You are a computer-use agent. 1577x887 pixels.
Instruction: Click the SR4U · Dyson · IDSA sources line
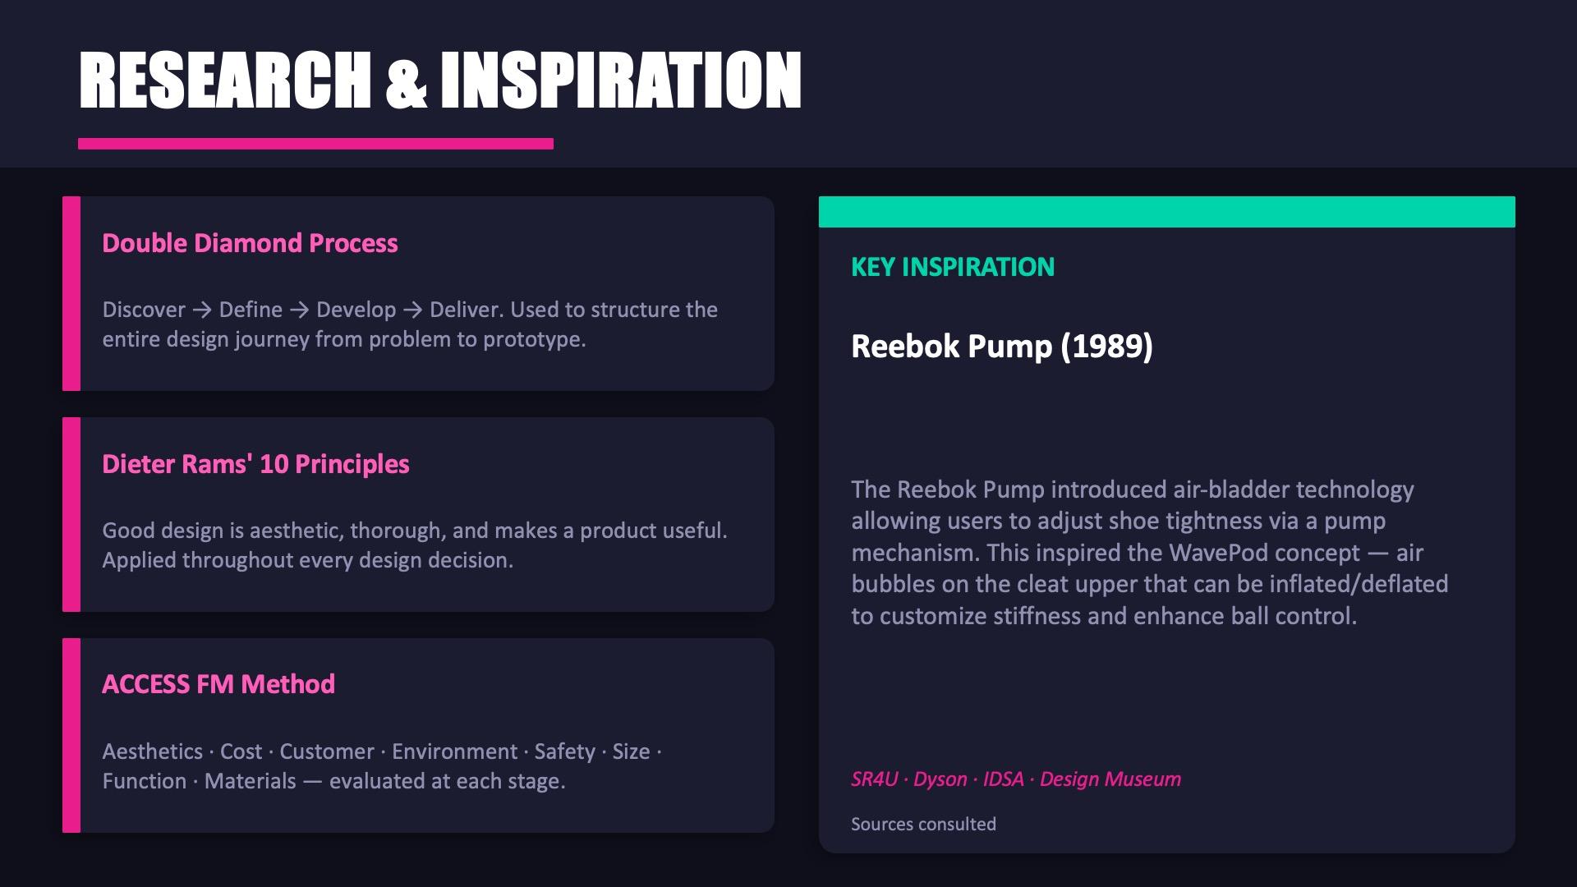(x=1016, y=779)
